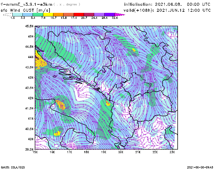The height and width of the screenshot is (169, 219).
Task: Click the magenta arrow above 32.6
Action: click(120, 14)
